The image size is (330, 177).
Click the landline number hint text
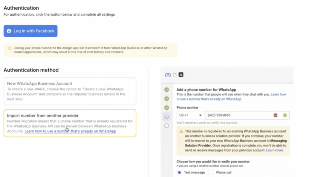click(x=210, y=166)
